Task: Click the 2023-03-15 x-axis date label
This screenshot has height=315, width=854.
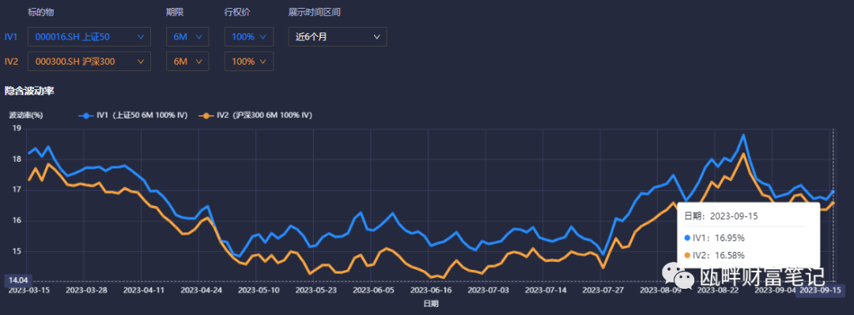Action: tap(29, 290)
